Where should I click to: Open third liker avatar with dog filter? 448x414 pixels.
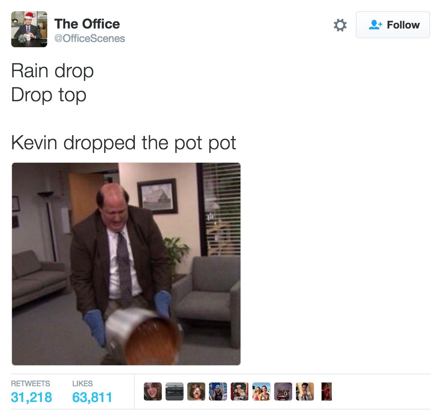click(x=196, y=391)
